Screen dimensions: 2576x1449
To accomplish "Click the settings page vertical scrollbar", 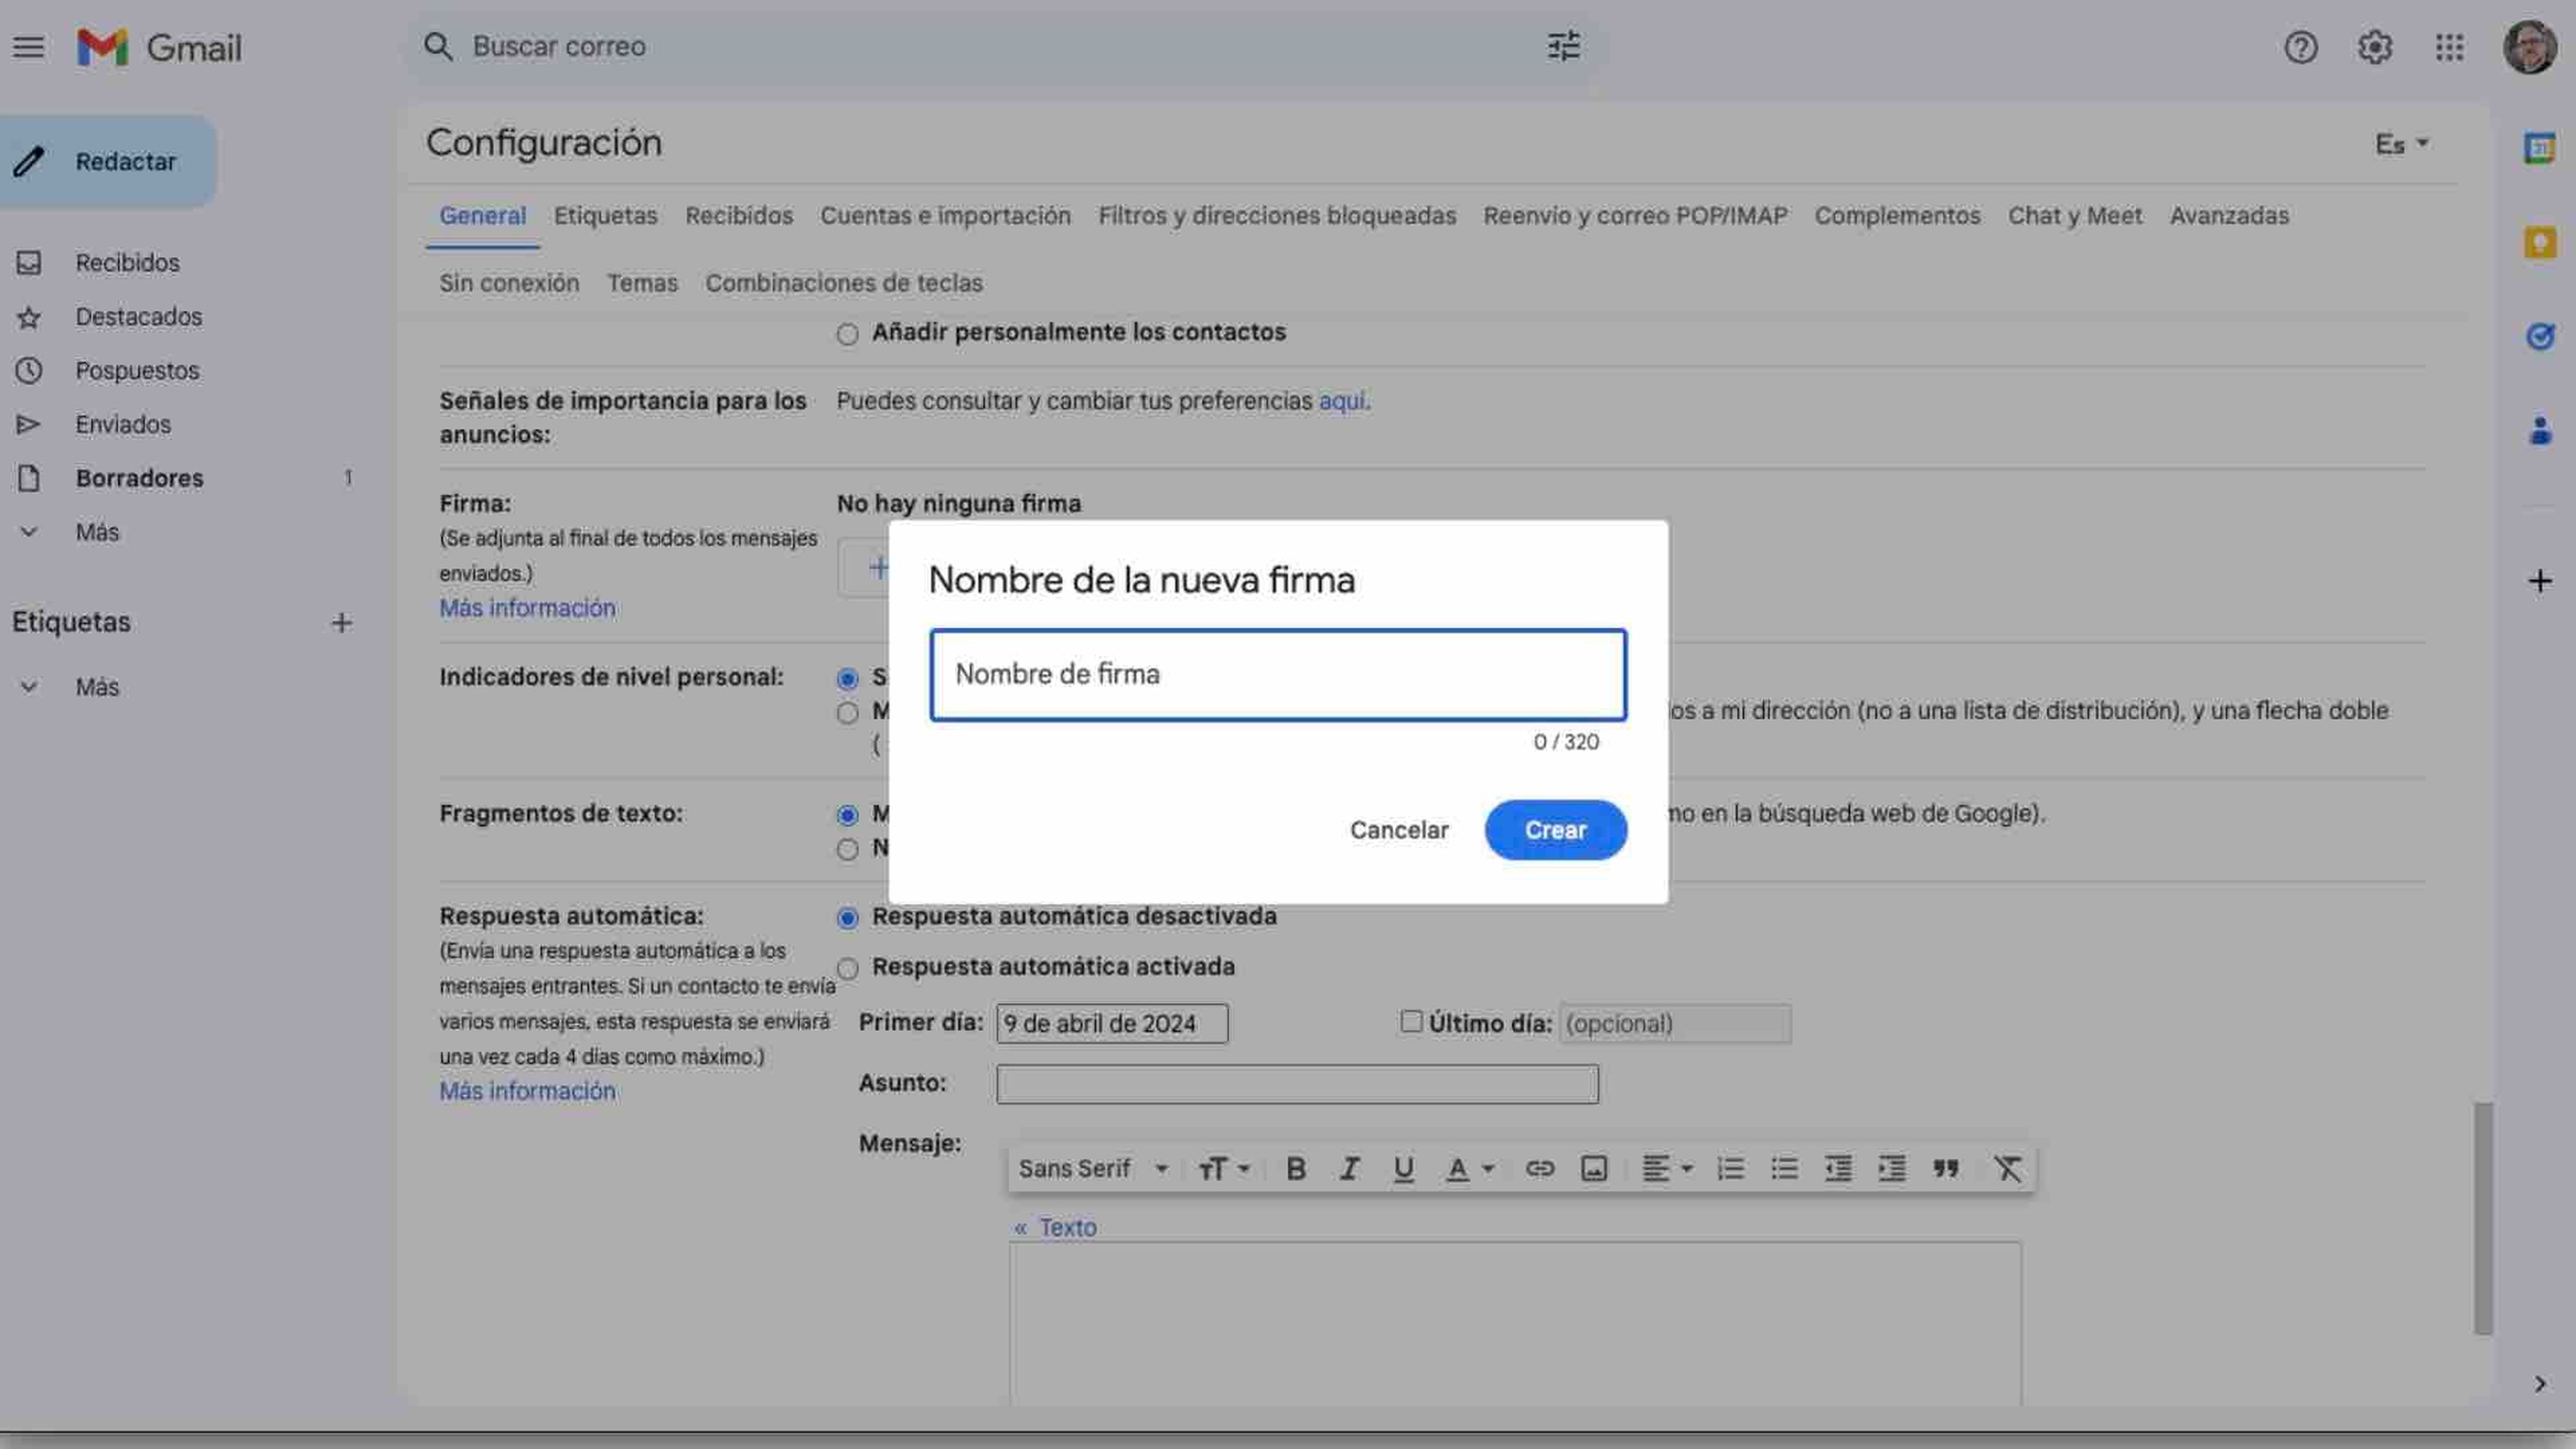I will (2483, 1218).
